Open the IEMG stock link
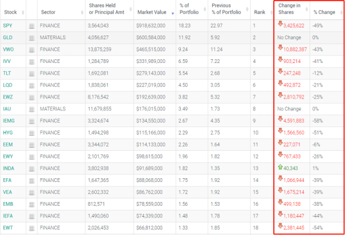Screen dimensions: 345x235 (9, 120)
